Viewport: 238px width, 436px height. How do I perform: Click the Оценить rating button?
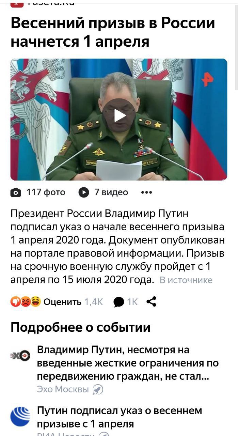(x=62, y=302)
